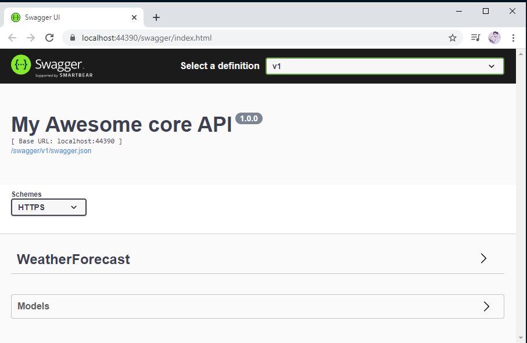Expand the WeatherForecast section chevron

point(483,258)
